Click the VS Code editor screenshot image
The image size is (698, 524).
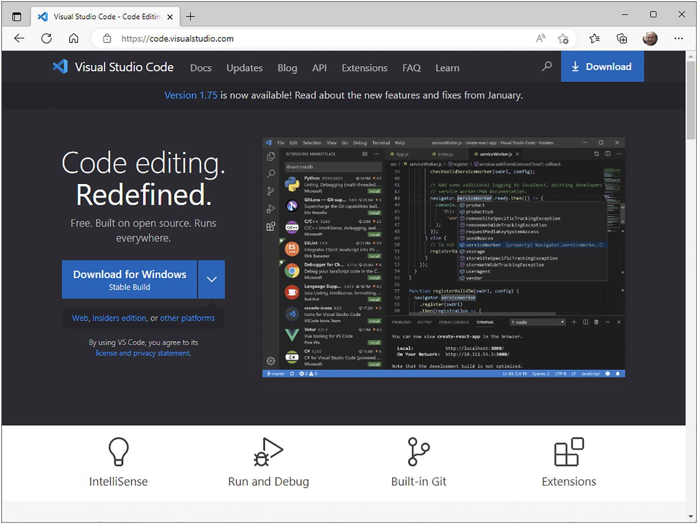pos(444,257)
